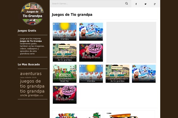The height and width of the screenshot is (118, 178).
Task: Open bottom-row Belly Bag Bonanza thumbnail
Action: coord(65,95)
